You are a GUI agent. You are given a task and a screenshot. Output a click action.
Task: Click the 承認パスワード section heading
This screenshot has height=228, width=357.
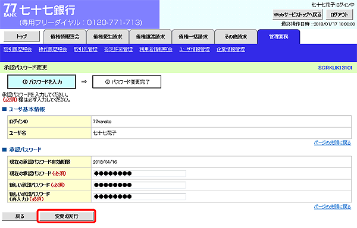tap(25, 150)
